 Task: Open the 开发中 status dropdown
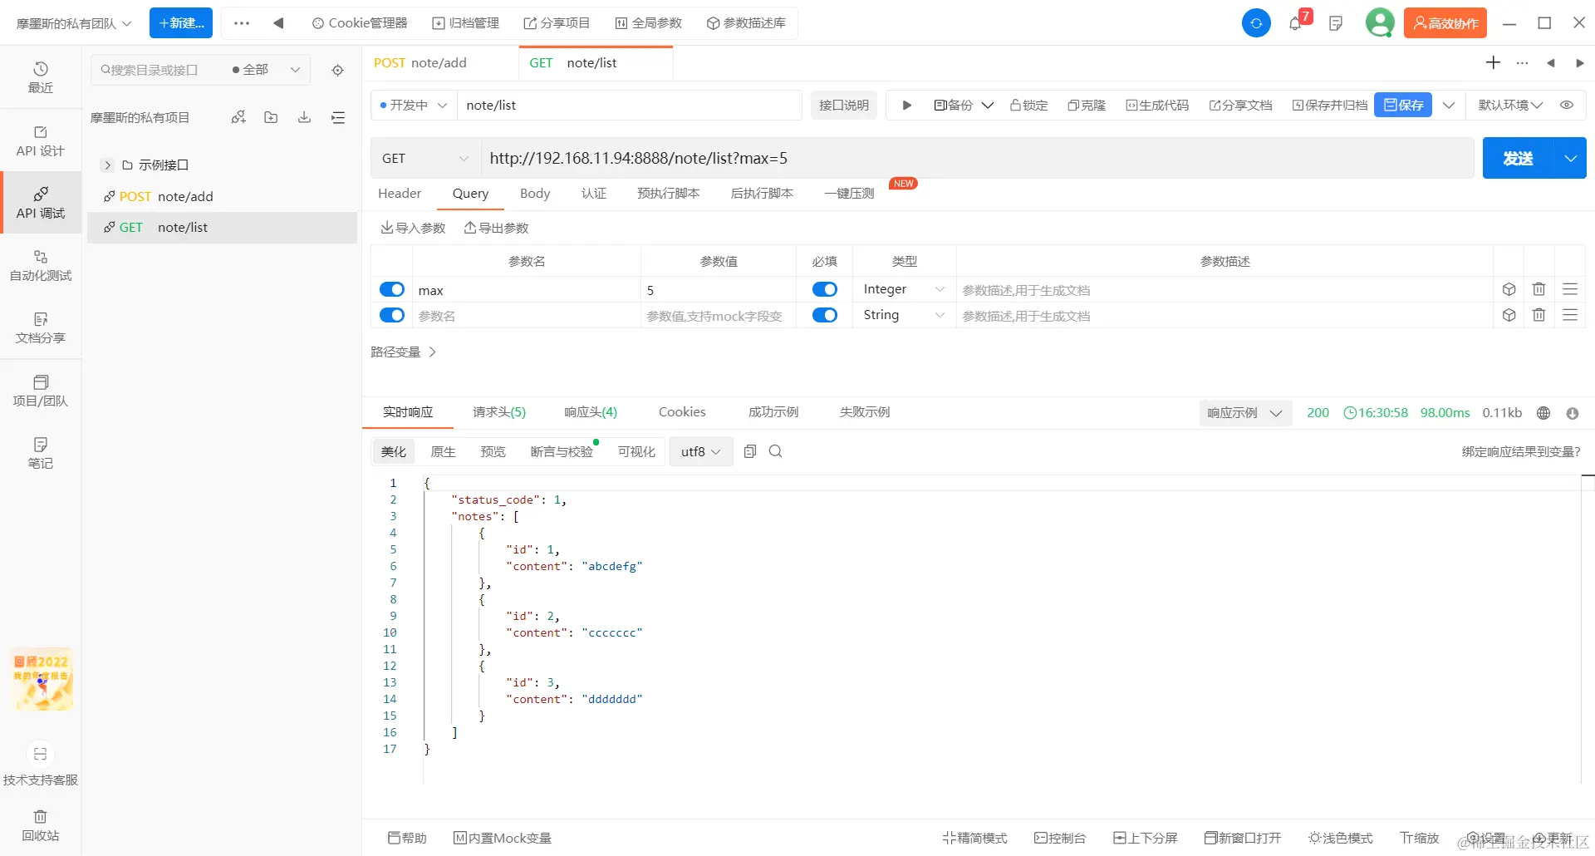point(414,106)
